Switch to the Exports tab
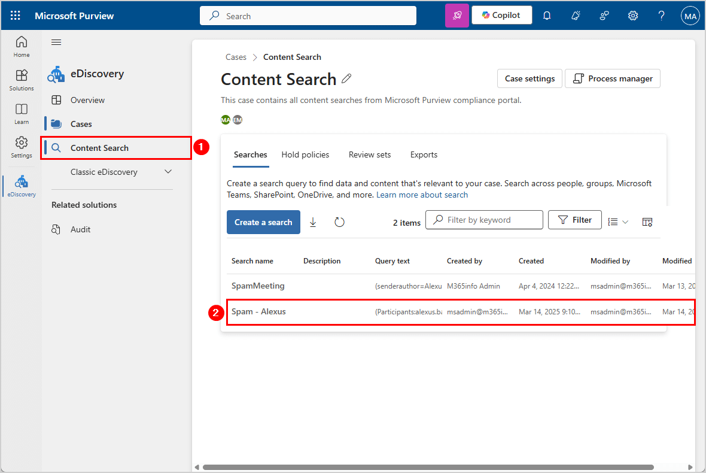This screenshot has height=473, width=706. pos(424,154)
